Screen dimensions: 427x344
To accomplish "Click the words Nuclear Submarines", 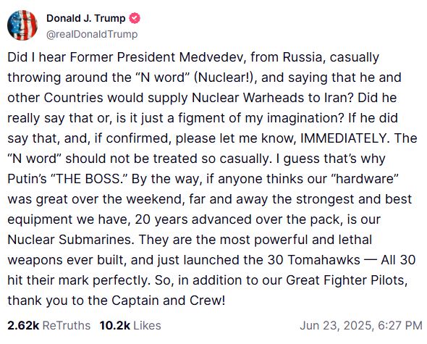I will click(x=71, y=240).
